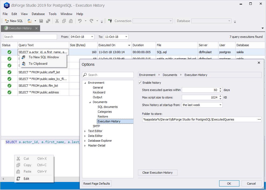Open the Help menu
This screenshot has width=266, height=190.
[80, 14]
